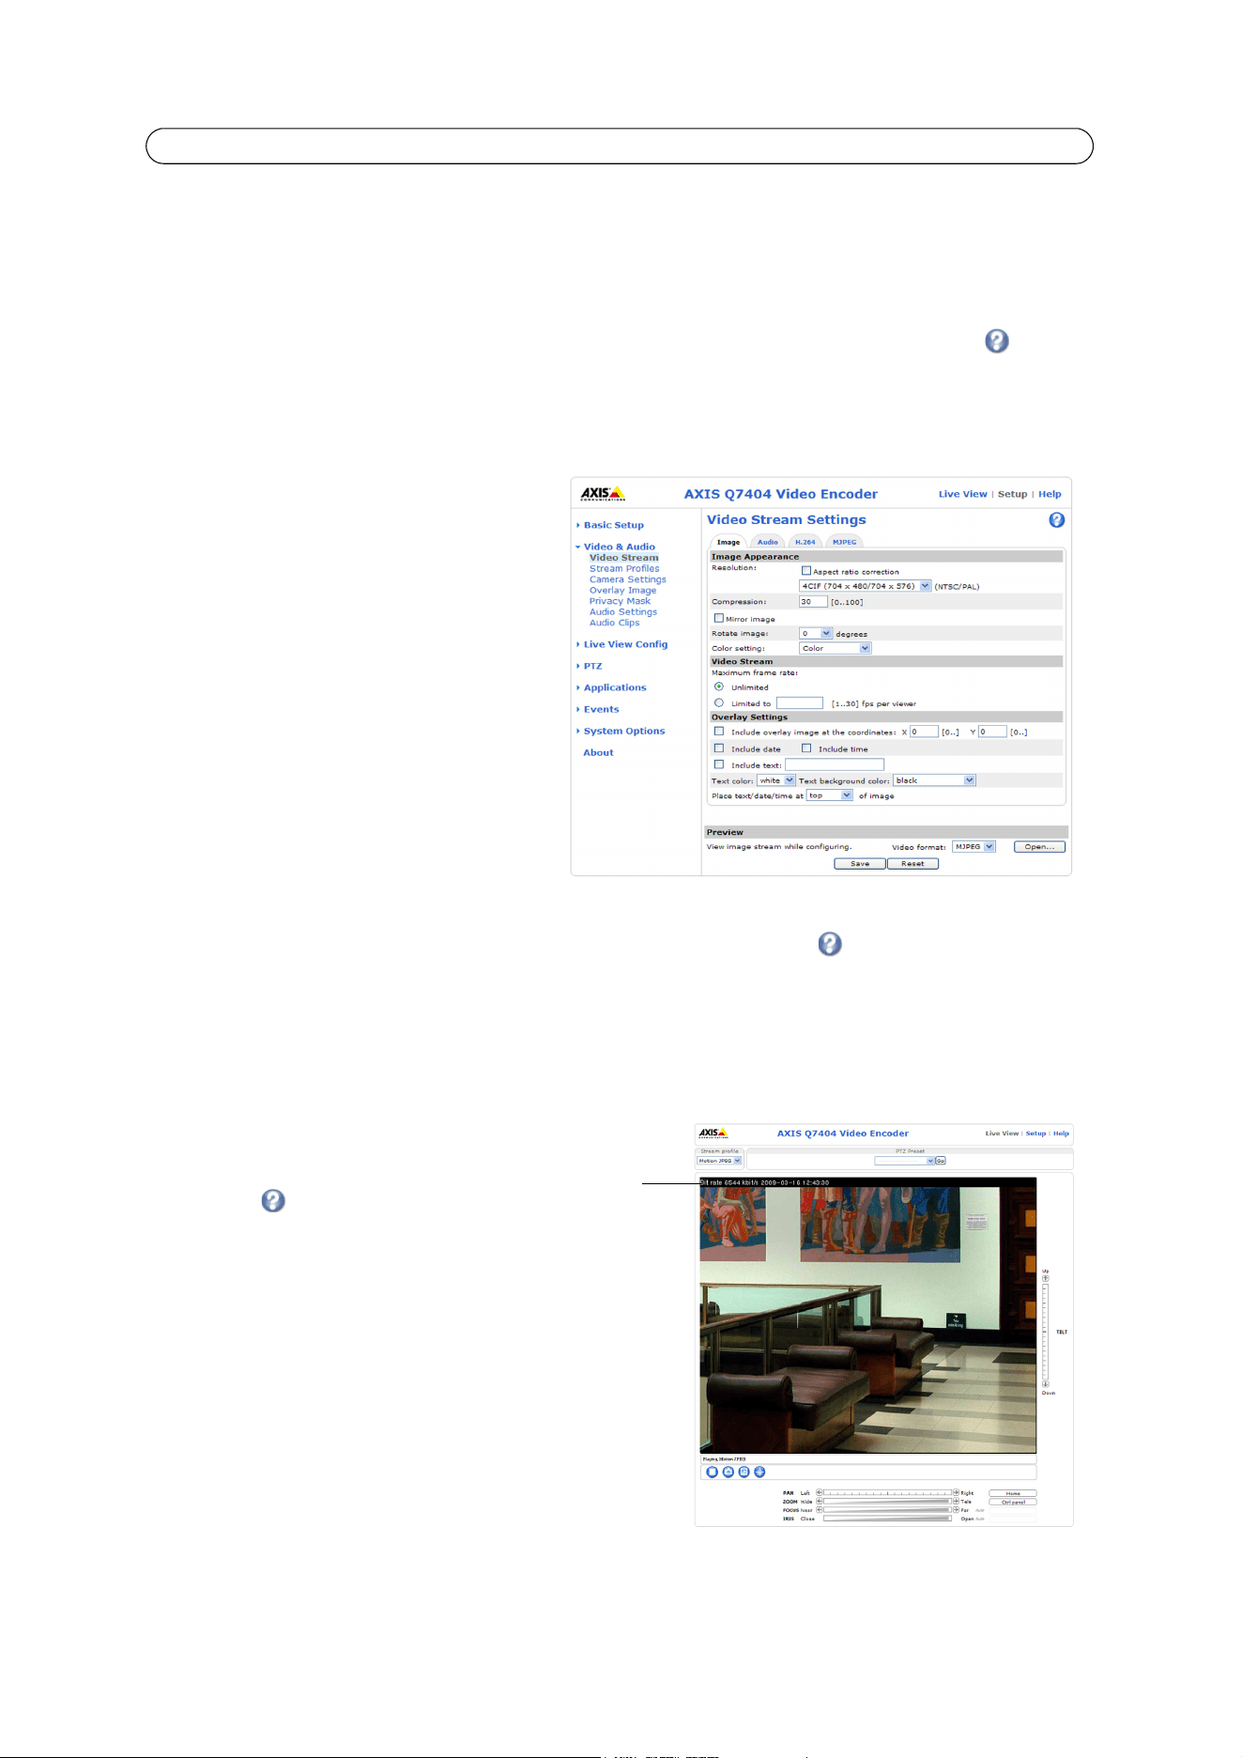The width and height of the screenshot is (1242, 1758).
Task: Switch to the H.264 tab
Action: [x=805, y=542]
